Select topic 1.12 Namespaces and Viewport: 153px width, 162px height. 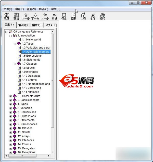click(36, 84)
